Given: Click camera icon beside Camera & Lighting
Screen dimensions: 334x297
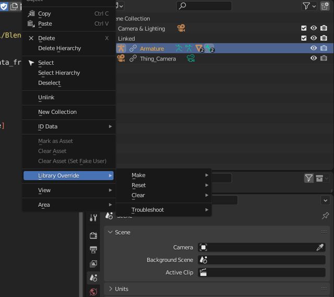Looking at the screenshot, I should click(181, 28).
